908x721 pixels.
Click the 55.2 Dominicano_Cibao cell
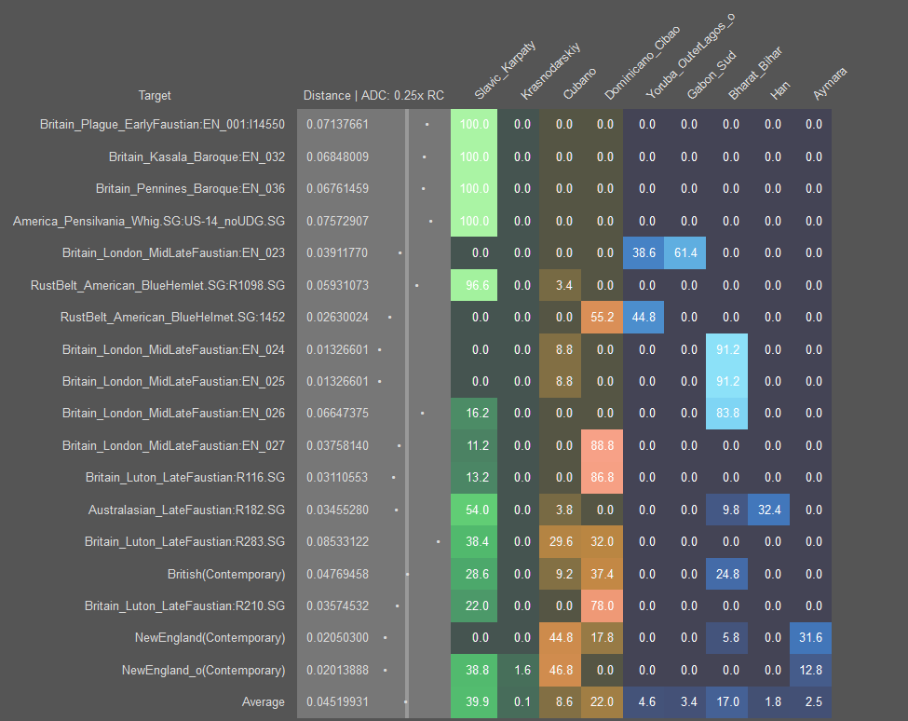tap(603, 318)
